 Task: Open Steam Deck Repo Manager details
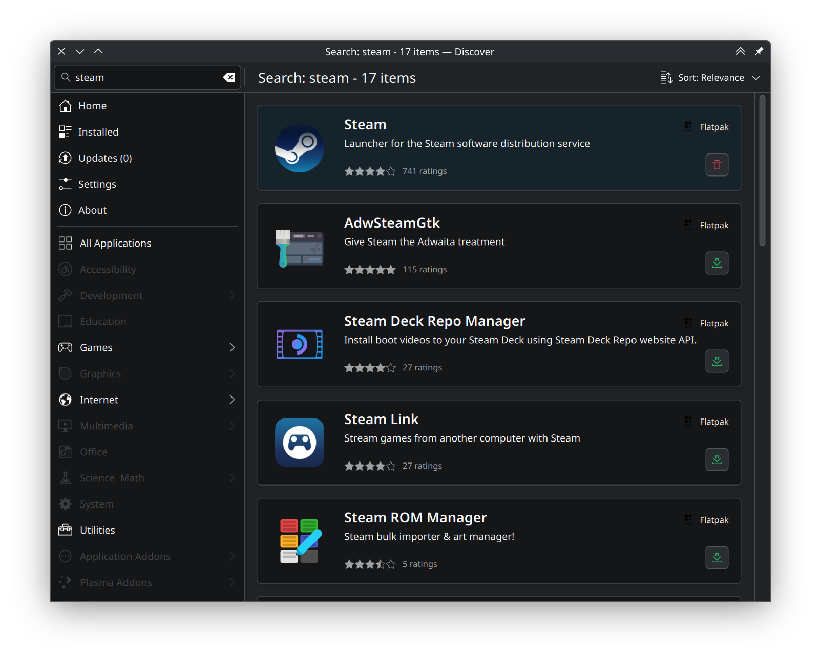tap(435, 321)
